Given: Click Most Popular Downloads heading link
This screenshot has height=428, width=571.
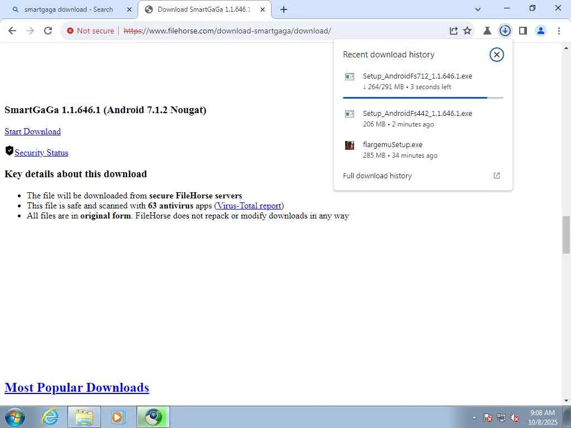Looking at the screenshot, I should (77, 387).
